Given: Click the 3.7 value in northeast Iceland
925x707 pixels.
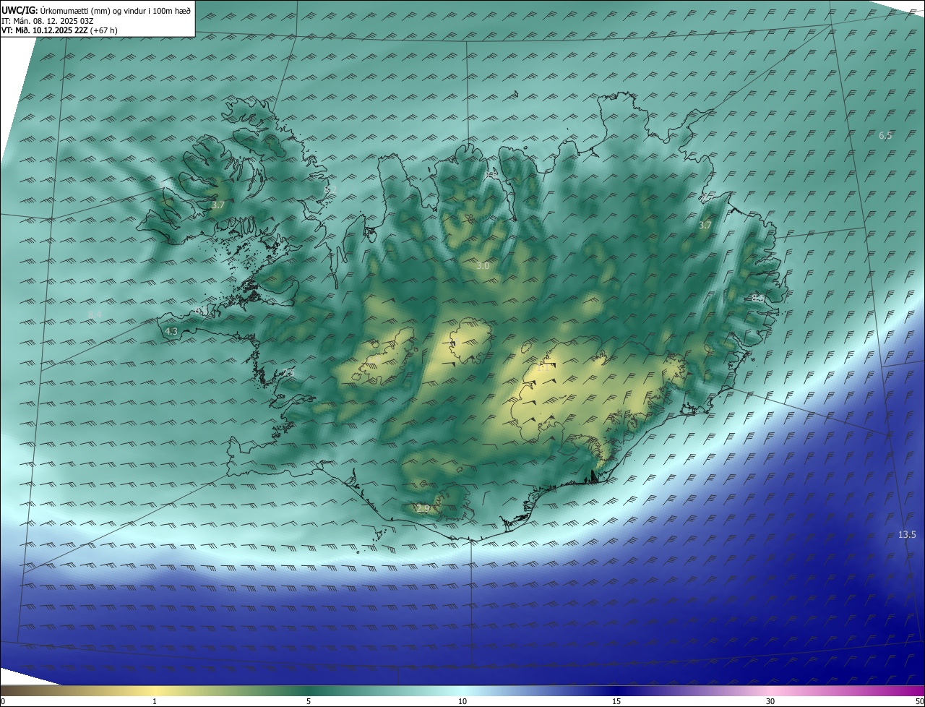Looking at the screenshot, I should (705, 226).
